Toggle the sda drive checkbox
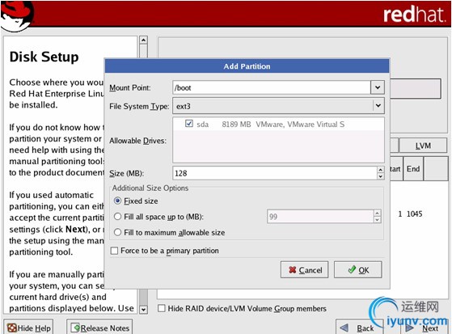Screen dimensions: 452x334 [189, 124]
